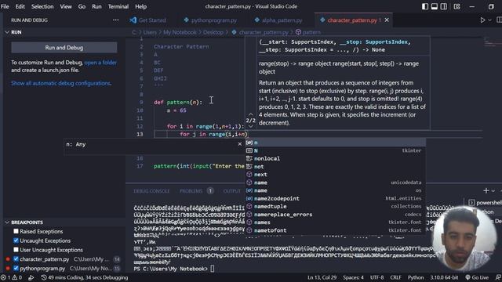Disable Uncaught Exceptions checkbox
502x282 pixels.
(16, 240)
